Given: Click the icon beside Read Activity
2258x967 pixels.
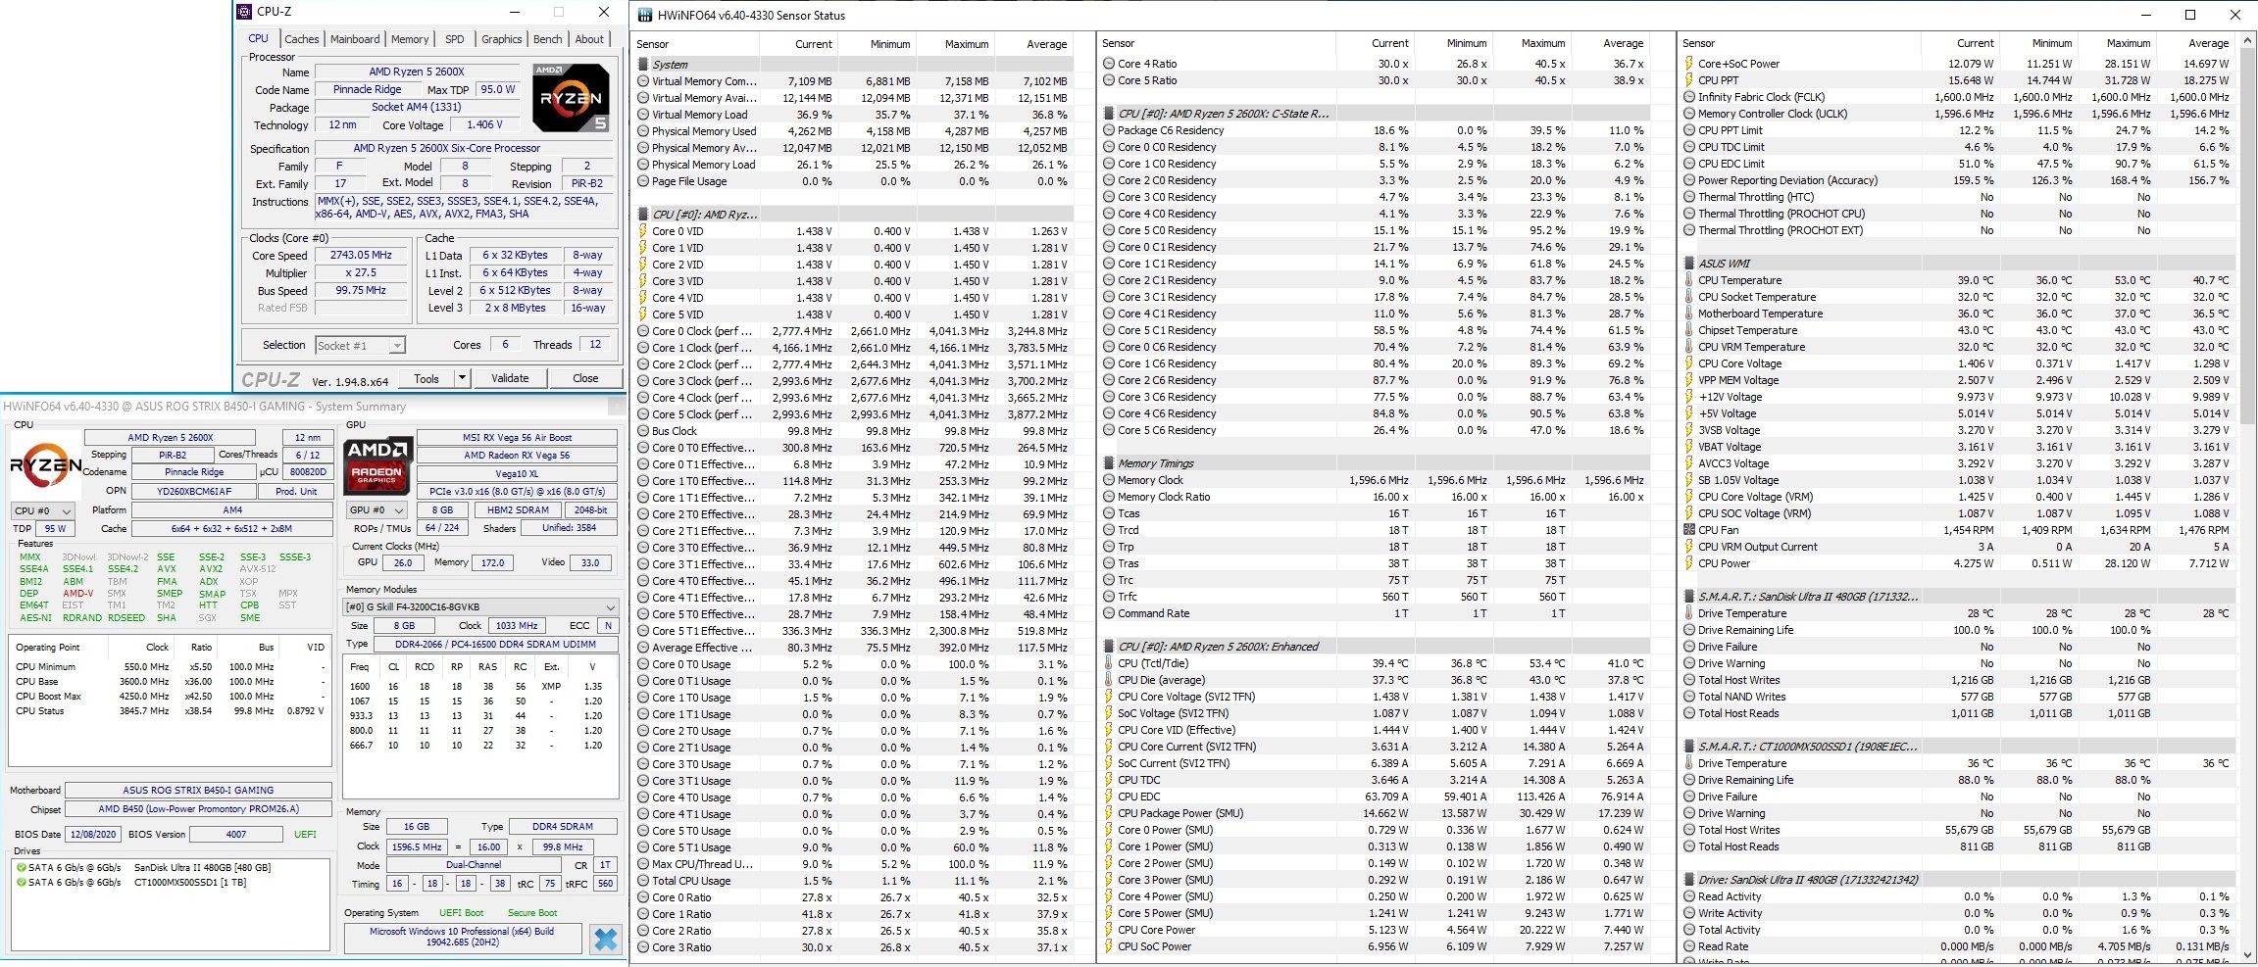Looking at the screenshot, I should pos(1689,896).
